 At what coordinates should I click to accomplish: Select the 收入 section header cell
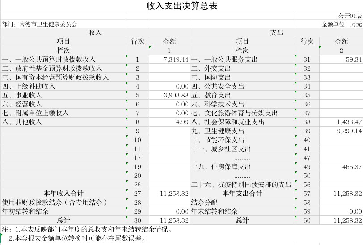click(x=95, y=33)
